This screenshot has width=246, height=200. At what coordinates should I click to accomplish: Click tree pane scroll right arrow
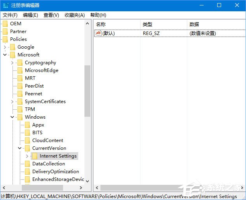click(x=81, y=188)
